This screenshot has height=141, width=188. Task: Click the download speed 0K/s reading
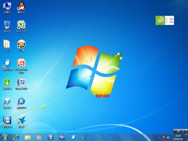coord(172,22)
